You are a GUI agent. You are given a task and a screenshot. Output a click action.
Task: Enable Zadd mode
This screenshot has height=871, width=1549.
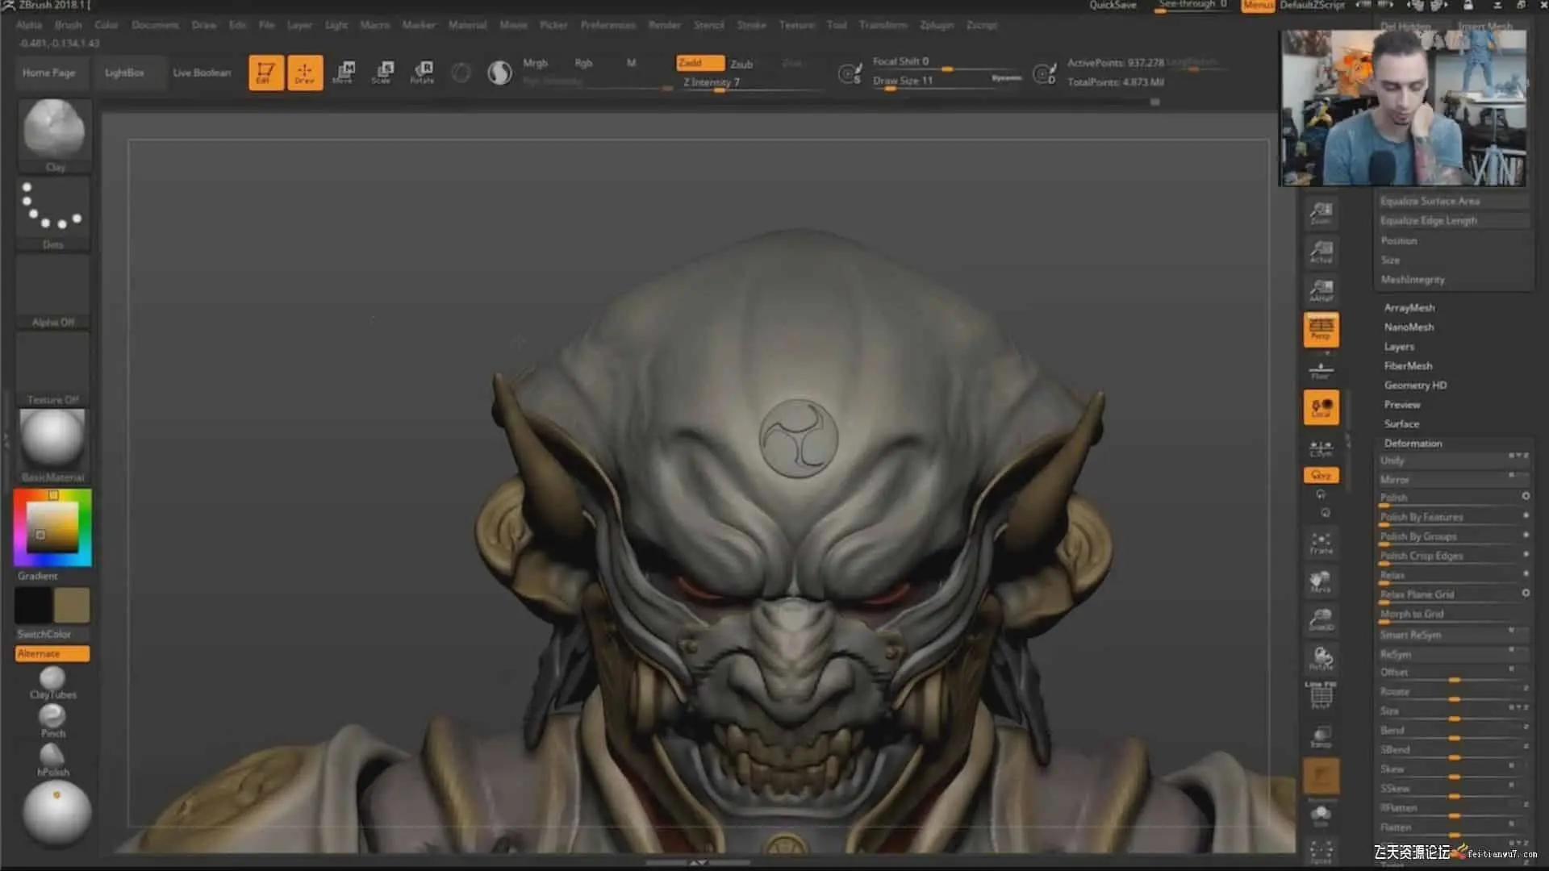click(x=699, y=63)
